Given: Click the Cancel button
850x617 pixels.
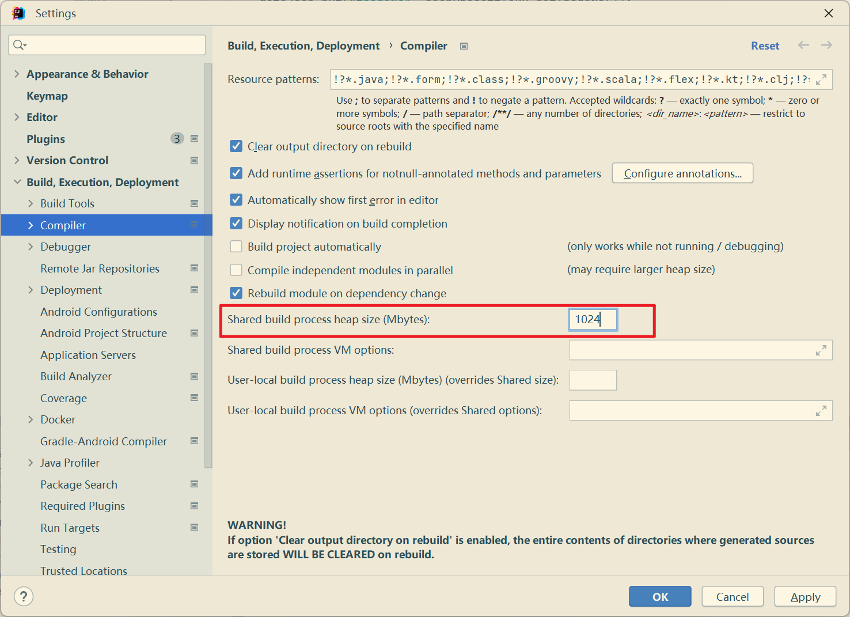Looking at the screenshot, I should (733, 597).
